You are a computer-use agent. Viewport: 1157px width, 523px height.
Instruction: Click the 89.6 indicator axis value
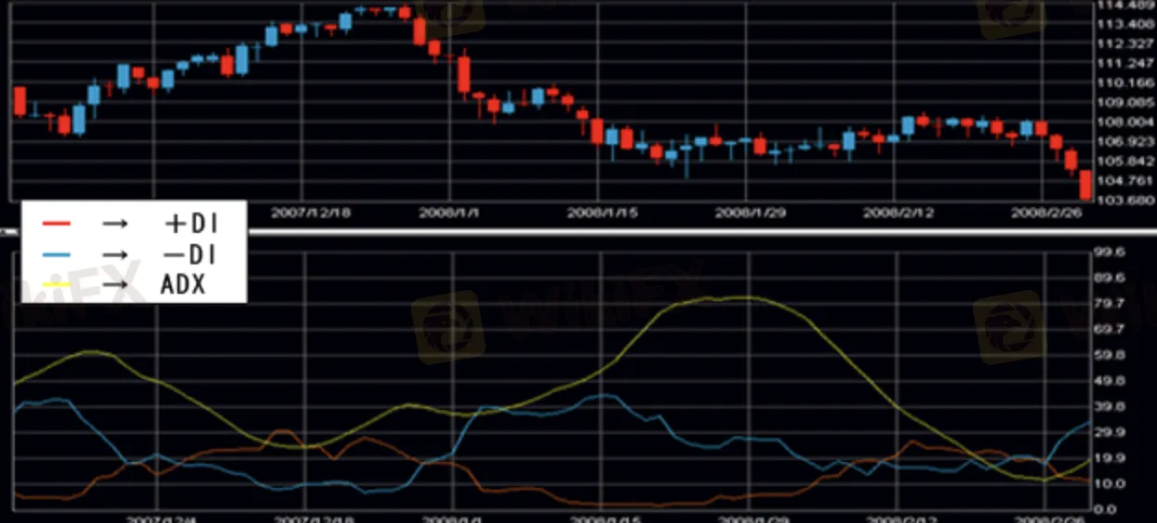click(1109, 278)
